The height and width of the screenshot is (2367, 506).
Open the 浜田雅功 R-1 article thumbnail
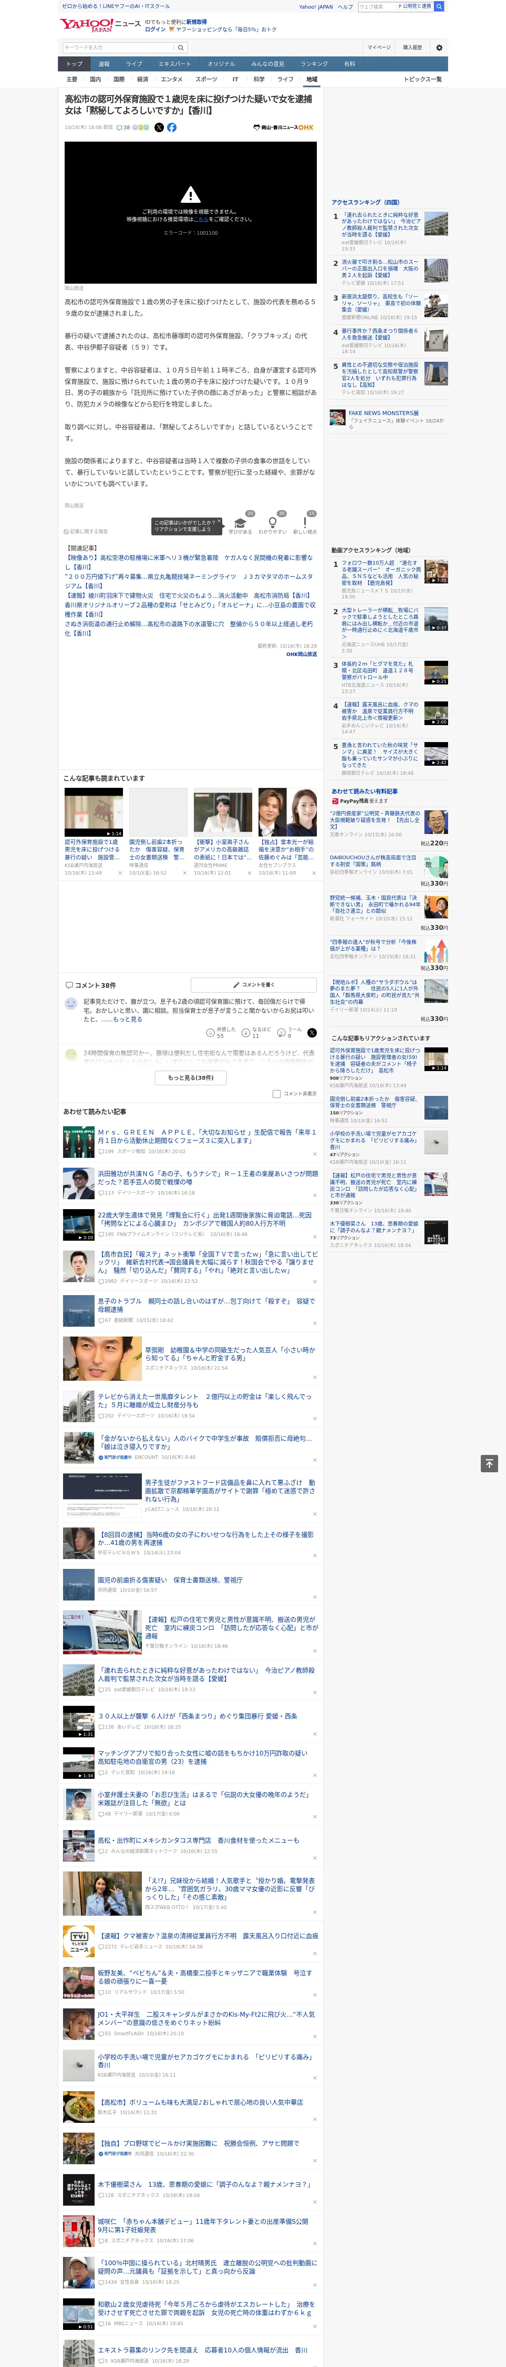[x=78, y=1183]
